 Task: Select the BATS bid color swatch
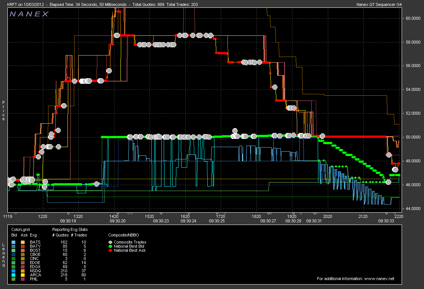point(14,242)
